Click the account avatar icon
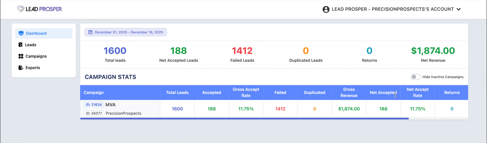Image resolution: width=487 pixels, height=143 pixels. point(326,9)
